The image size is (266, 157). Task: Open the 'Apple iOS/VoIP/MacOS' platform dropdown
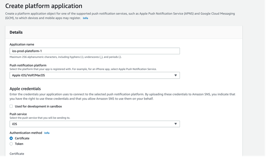(95, 76)
